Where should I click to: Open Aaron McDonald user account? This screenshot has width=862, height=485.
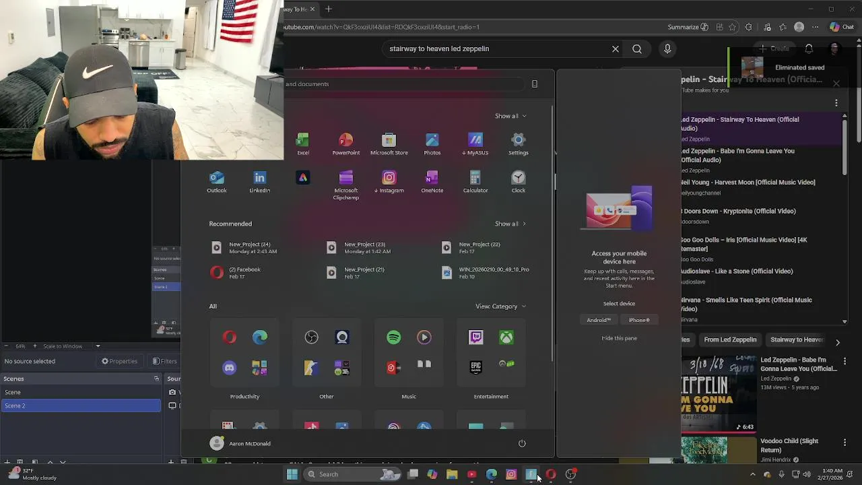[x=240, y=443]
